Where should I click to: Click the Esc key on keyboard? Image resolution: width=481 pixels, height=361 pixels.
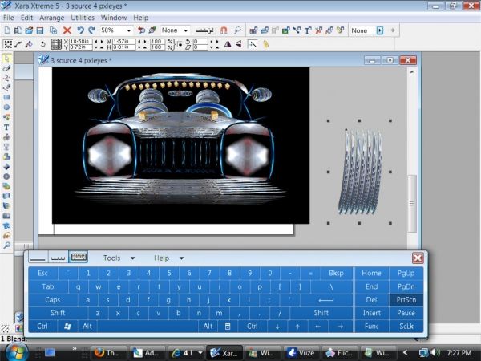[42, 274]
